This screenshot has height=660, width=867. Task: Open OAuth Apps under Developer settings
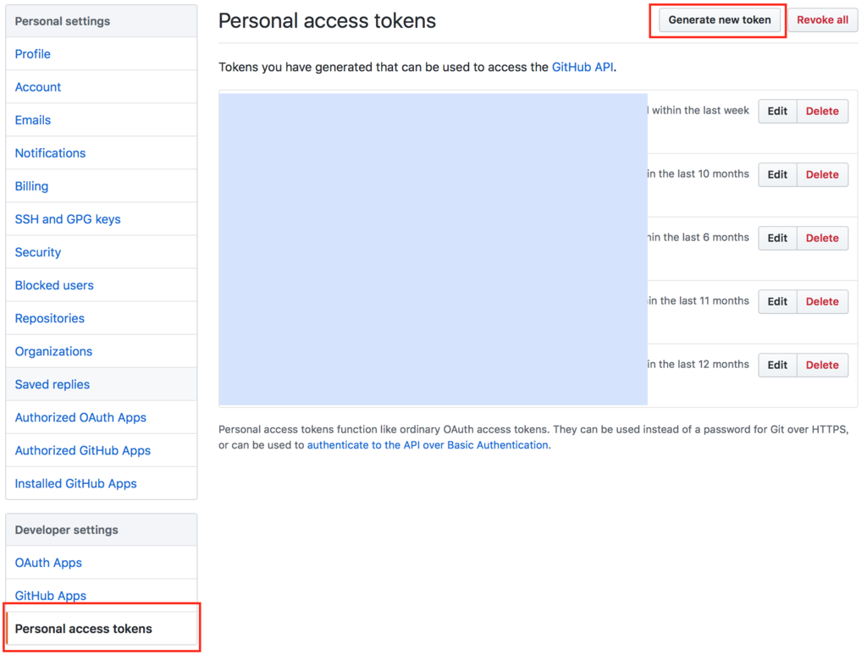pos(48,562)
